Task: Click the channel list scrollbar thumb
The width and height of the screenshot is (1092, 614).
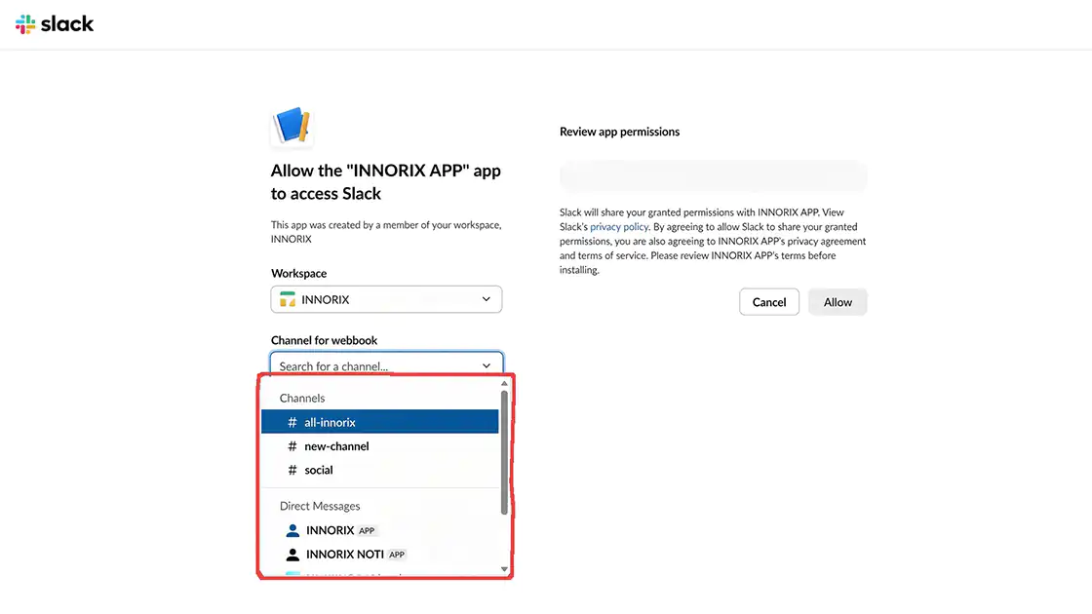Action: click(x=504, y=452)
